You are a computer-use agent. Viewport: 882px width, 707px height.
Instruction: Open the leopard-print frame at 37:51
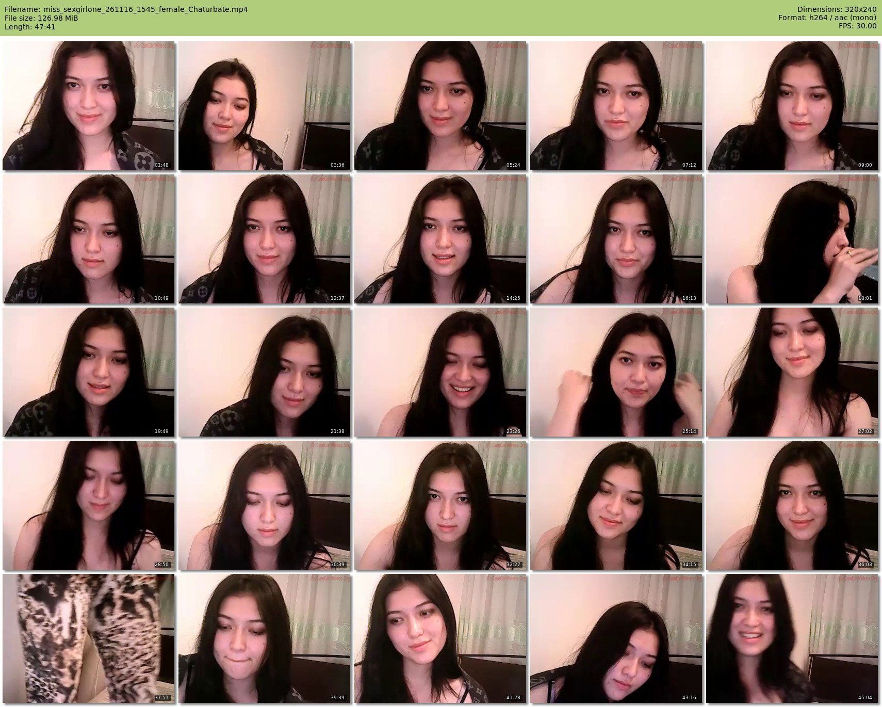click(89, 638)
